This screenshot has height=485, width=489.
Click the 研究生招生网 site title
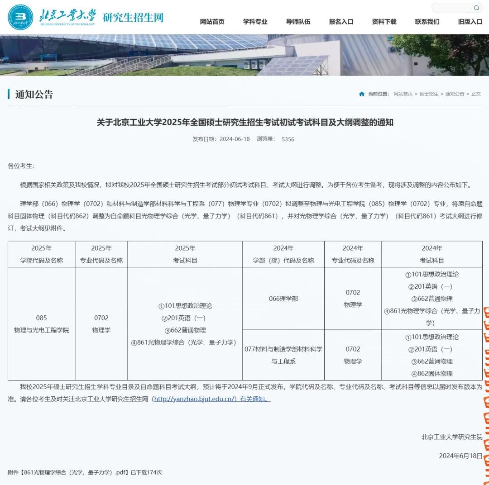[x=133, y=18]
